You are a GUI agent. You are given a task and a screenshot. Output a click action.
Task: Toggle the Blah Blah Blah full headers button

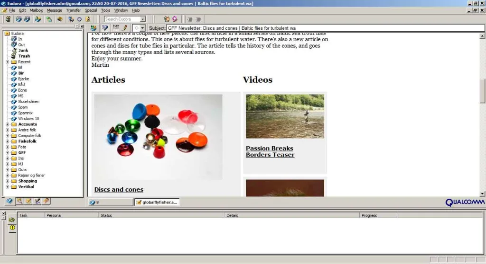click(x=116, y=28)
